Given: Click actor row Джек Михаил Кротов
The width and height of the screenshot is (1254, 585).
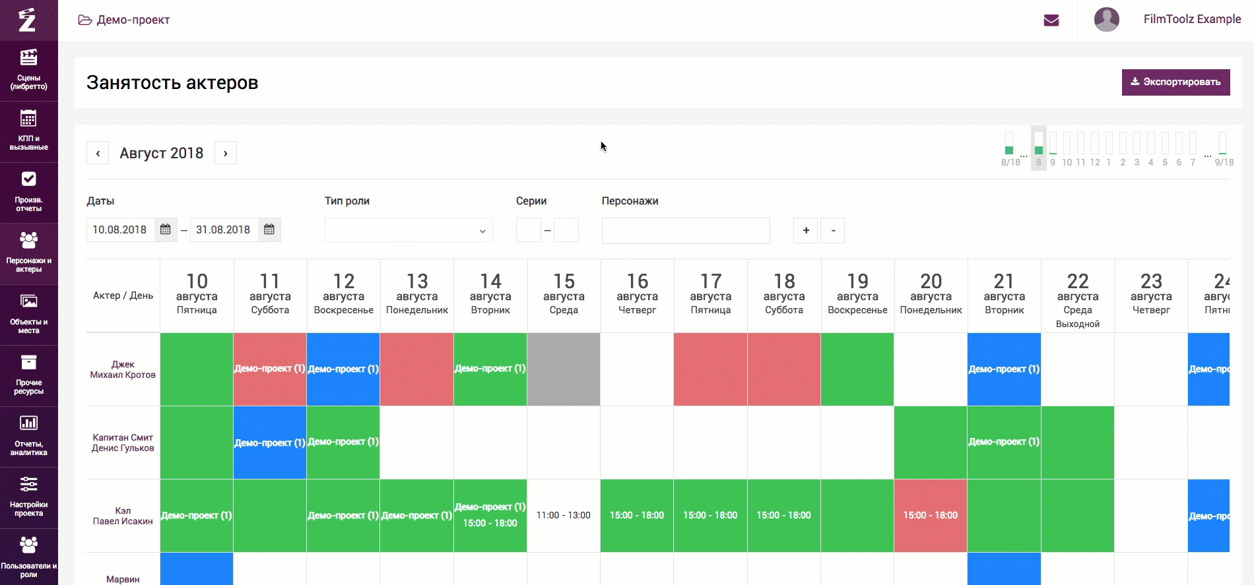Looking at the screenshot, I should [123, 369].
